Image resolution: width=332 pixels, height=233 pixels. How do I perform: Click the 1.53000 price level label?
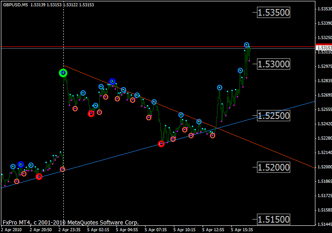coord(273,64)
